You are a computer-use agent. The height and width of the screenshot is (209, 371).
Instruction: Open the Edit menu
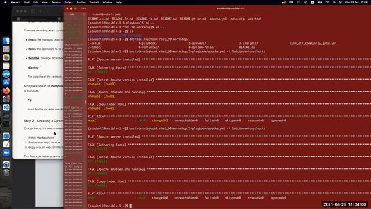[35, 2]
